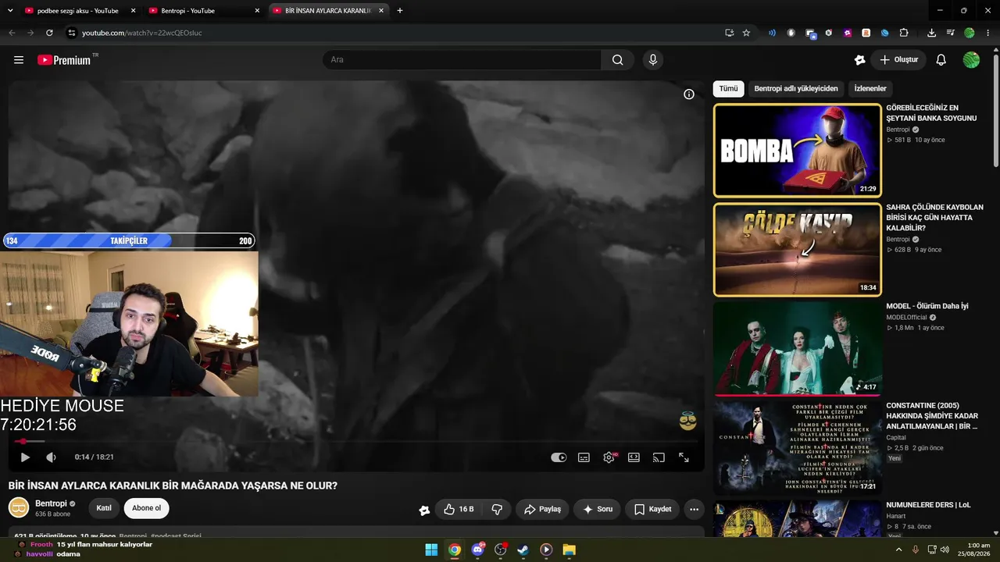This screenshot has height=562, width=1000.
Task: Open YouTube notifications bell
Action: tap(941, 60)
